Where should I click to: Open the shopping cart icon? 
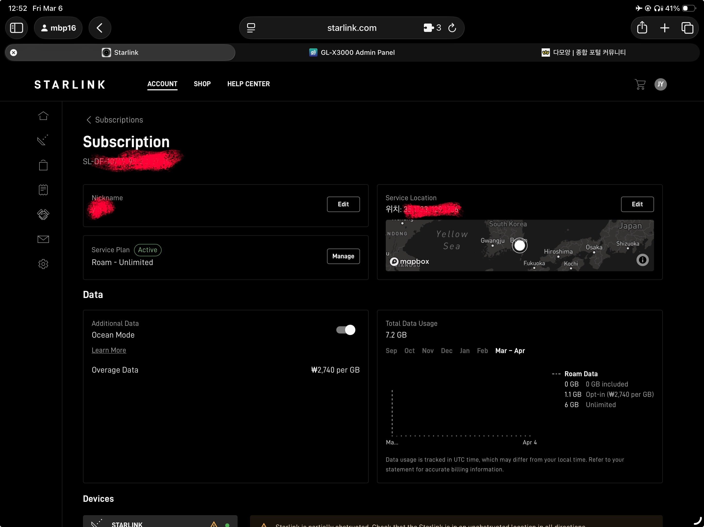640,84
